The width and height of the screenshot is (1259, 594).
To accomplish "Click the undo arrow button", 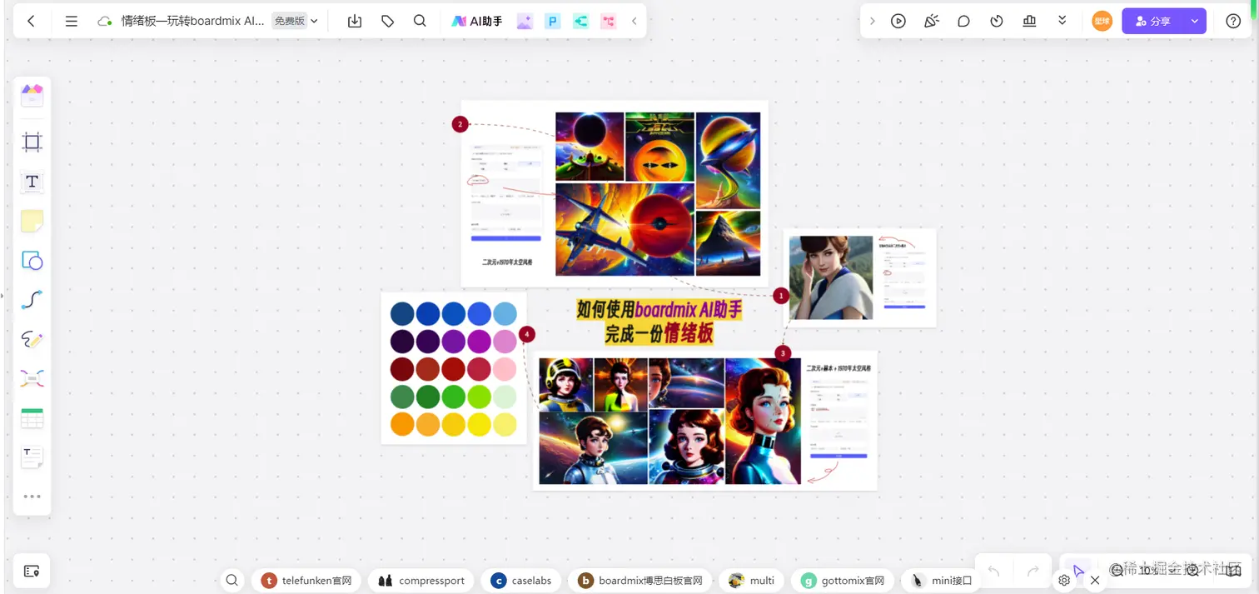I will [993, 571].
